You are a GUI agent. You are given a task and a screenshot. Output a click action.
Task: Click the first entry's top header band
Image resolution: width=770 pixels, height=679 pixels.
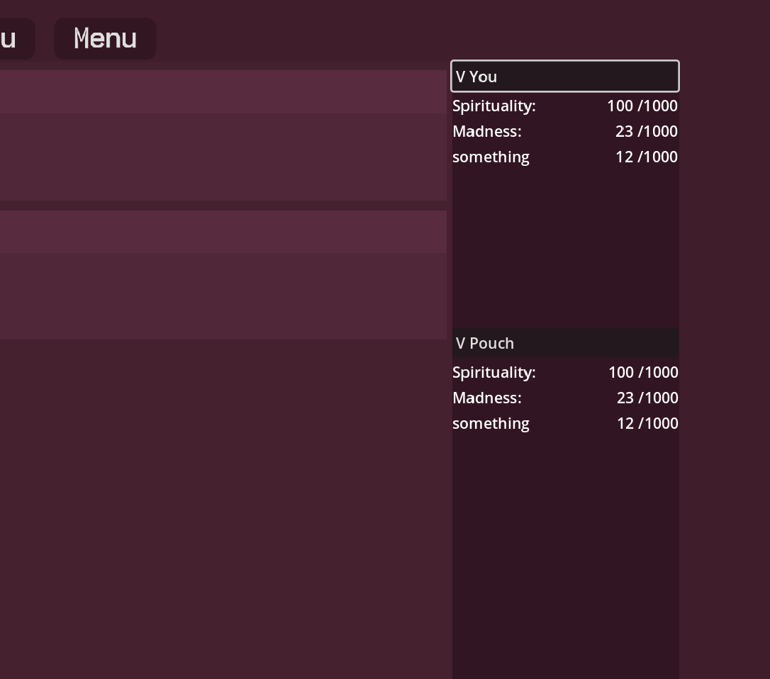[x=223, y=91]
